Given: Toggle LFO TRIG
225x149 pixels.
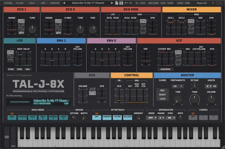Looking at the screenshot, I should point(19,69).
